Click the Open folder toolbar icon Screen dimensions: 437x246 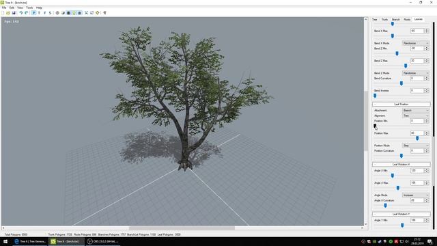(x=8, y=13)
